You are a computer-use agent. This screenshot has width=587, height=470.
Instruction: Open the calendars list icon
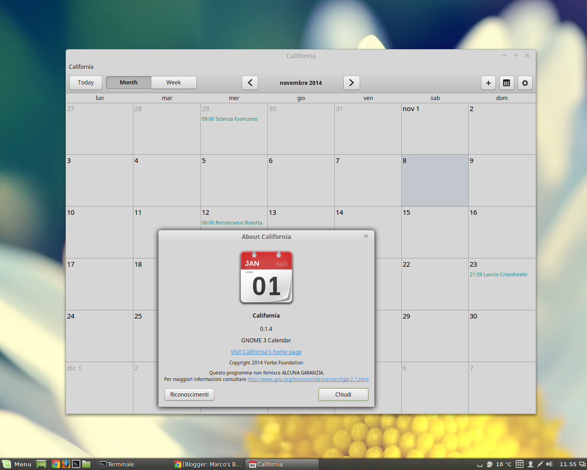point(507,83)
